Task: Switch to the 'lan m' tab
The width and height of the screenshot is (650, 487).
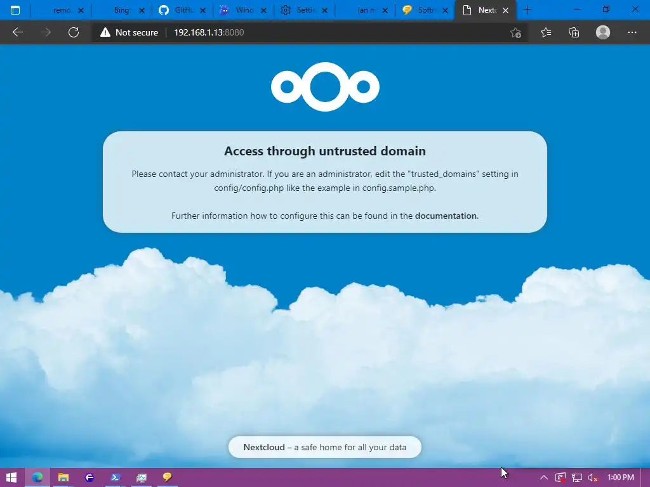Action: (365, 10)
